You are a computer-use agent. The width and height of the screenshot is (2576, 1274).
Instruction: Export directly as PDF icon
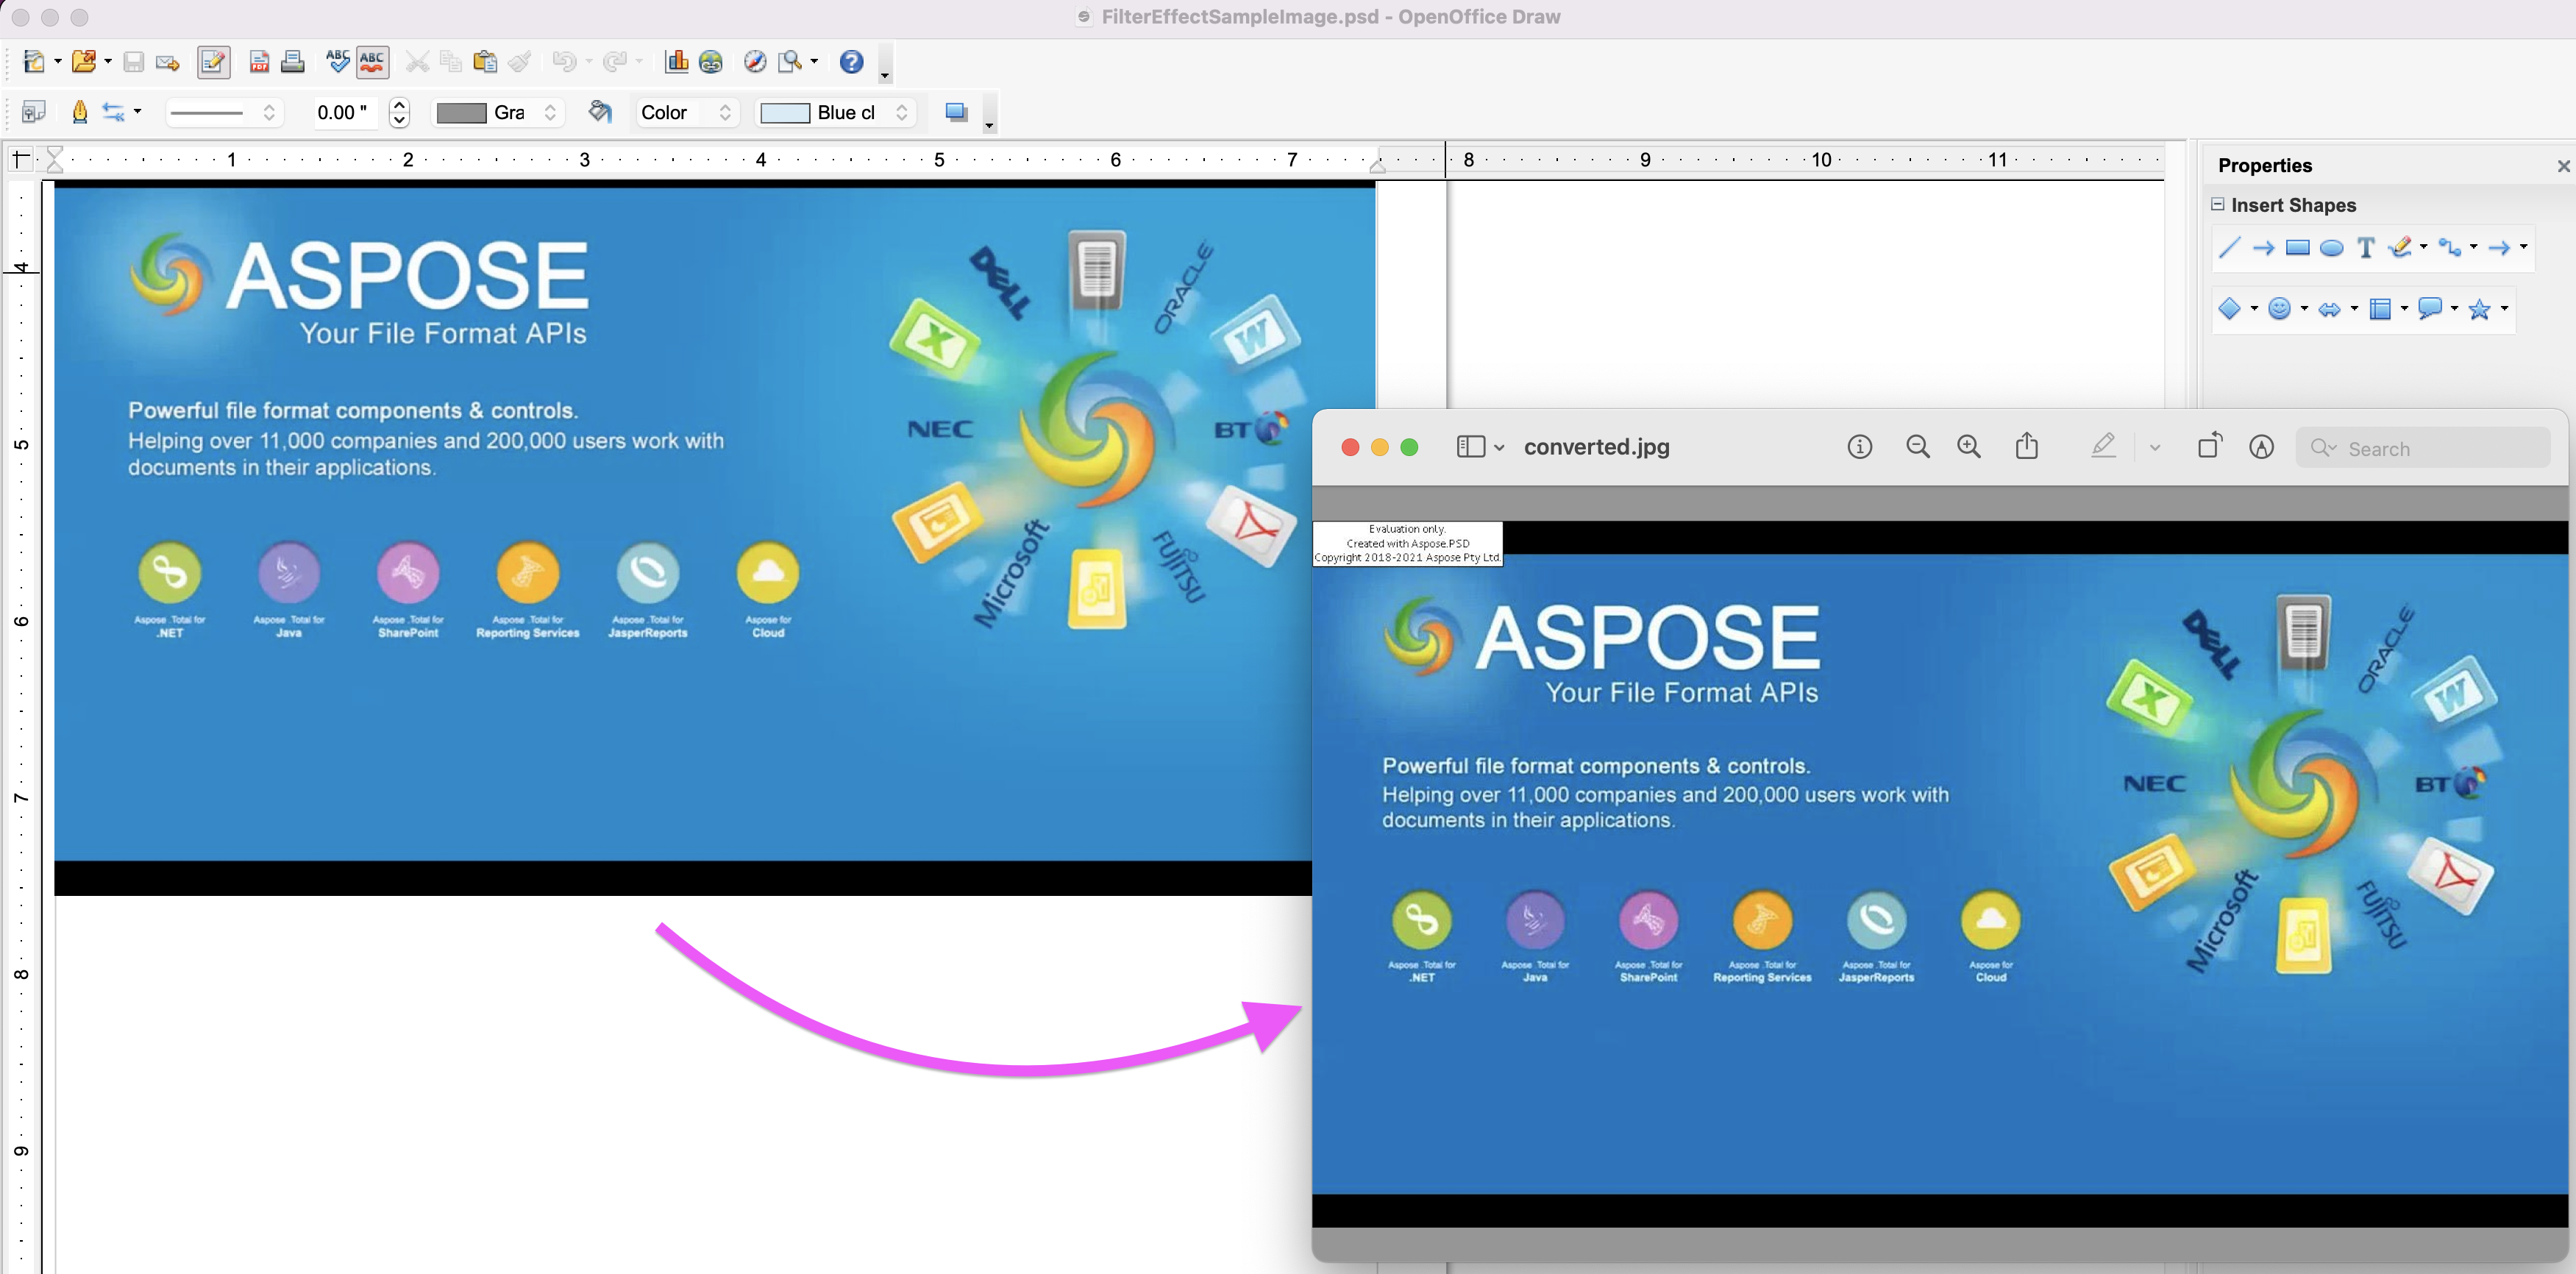pyautogui.click(x=259, y=62)
